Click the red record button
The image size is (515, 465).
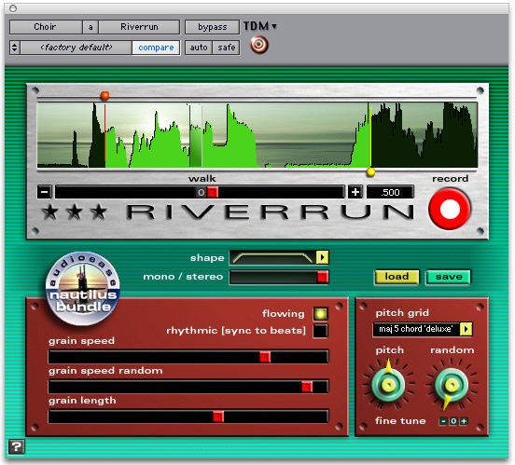(450, 209)
